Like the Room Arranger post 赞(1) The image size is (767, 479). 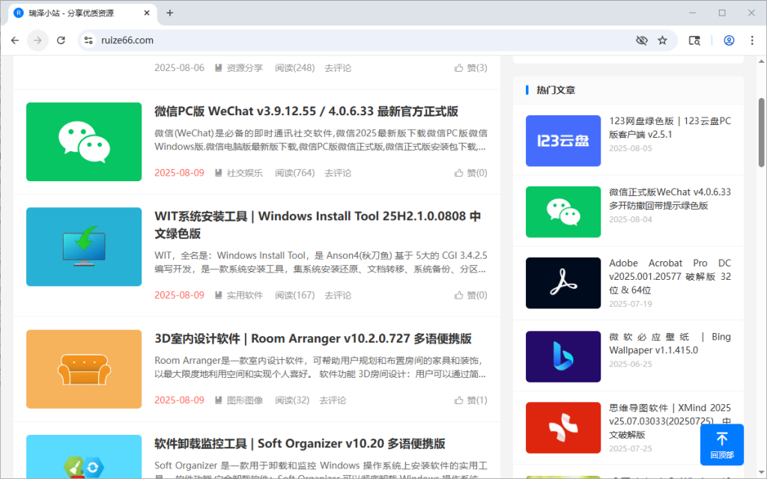click(470, 400)
